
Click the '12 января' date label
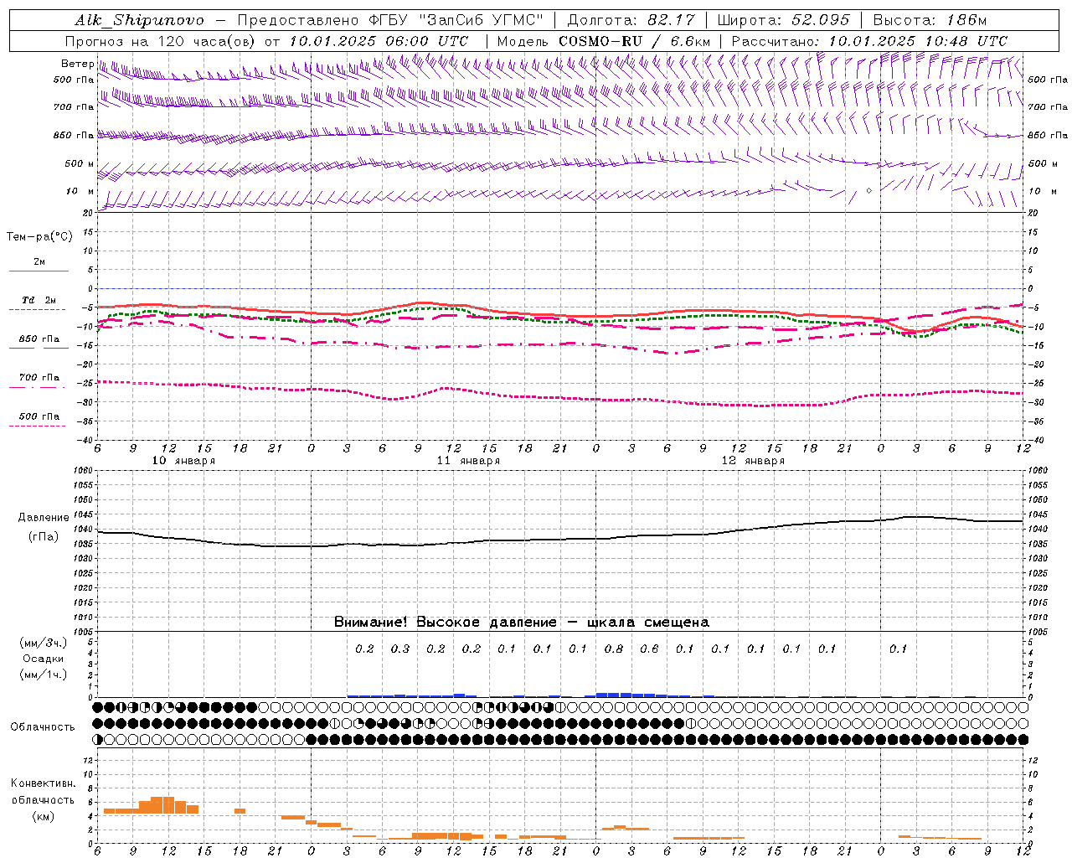(x=753, y=461)
